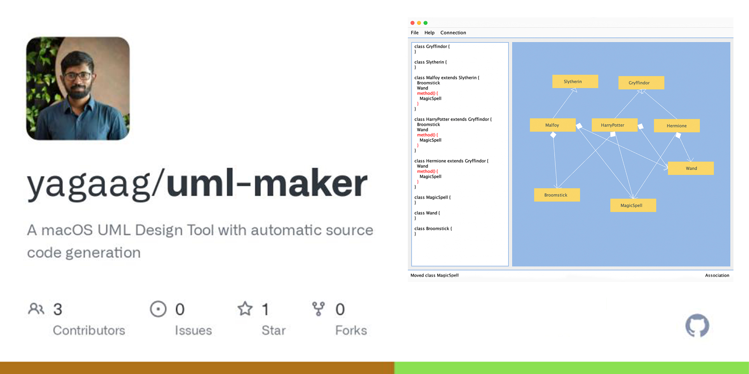The image size is (749, 374).
Task: Click the green zoom window dot
Action: [x=426, y=23]
